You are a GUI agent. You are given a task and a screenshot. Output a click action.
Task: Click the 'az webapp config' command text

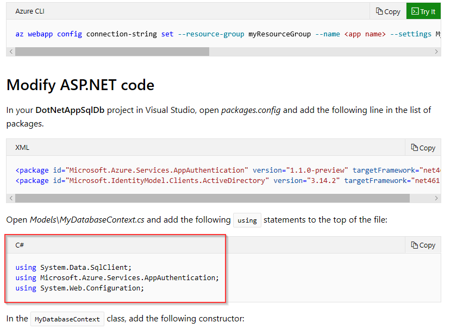coord(49,34)
